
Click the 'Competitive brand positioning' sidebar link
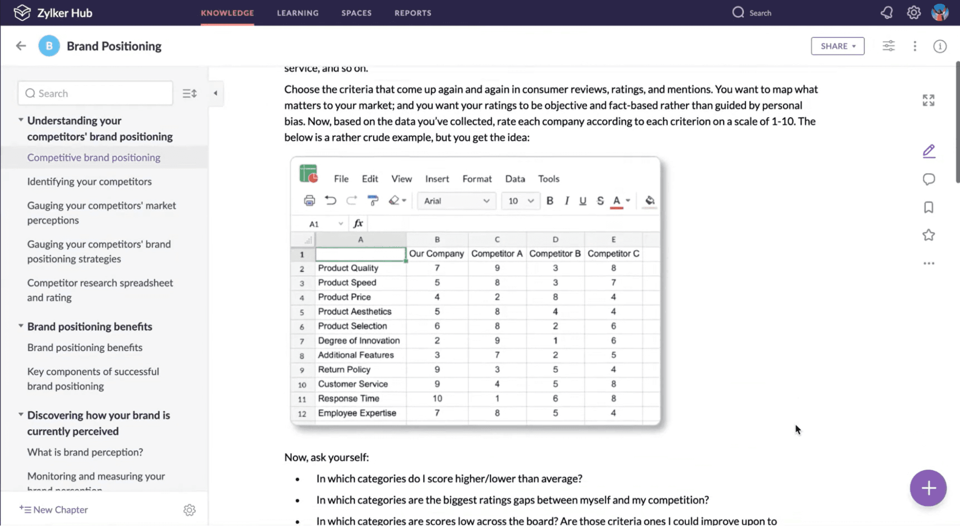(x=93, y=157)
